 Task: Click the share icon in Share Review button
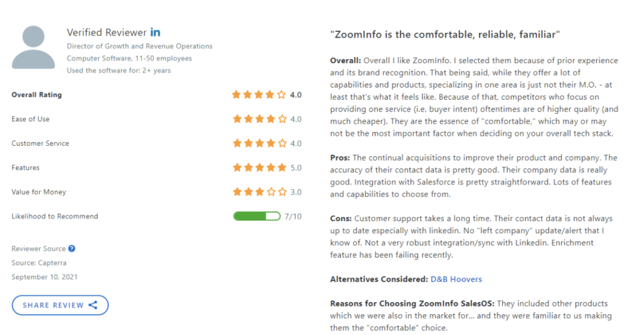(93, 305)
